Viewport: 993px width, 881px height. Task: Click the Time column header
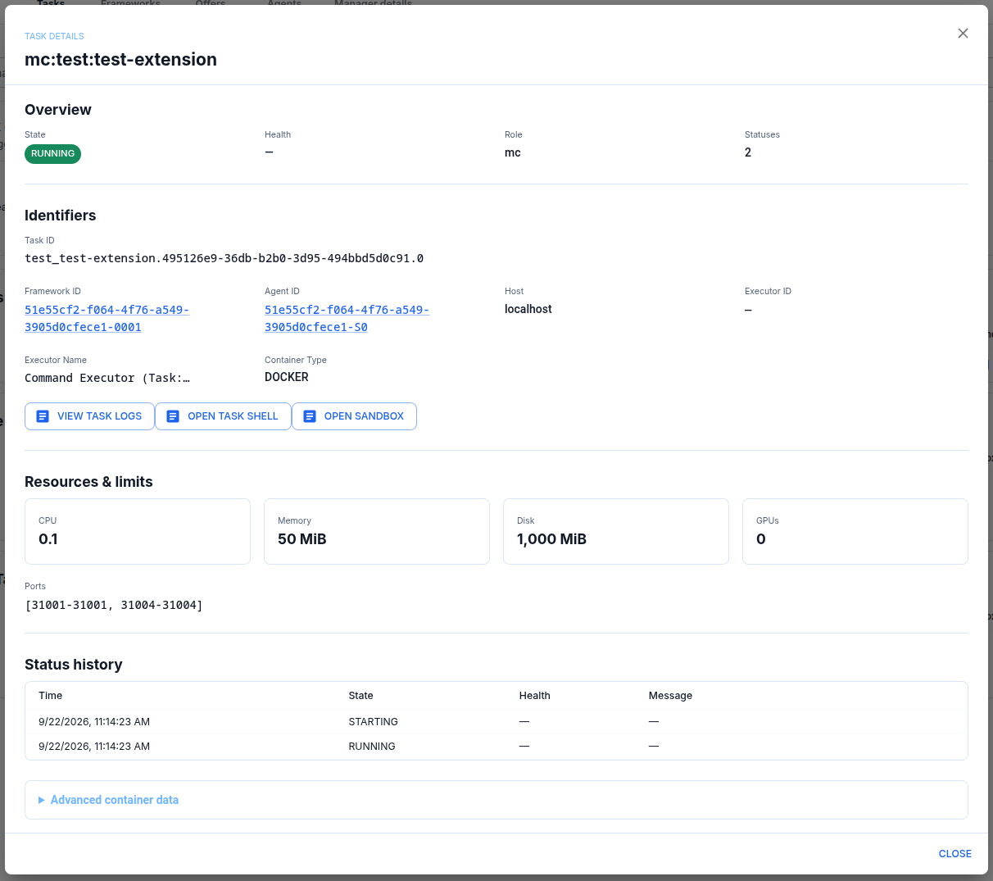(50, 696)
